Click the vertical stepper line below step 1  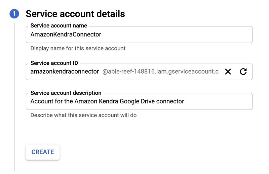click(14, 97)
